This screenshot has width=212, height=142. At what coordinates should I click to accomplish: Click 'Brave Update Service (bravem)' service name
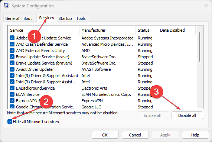(44, 63)
